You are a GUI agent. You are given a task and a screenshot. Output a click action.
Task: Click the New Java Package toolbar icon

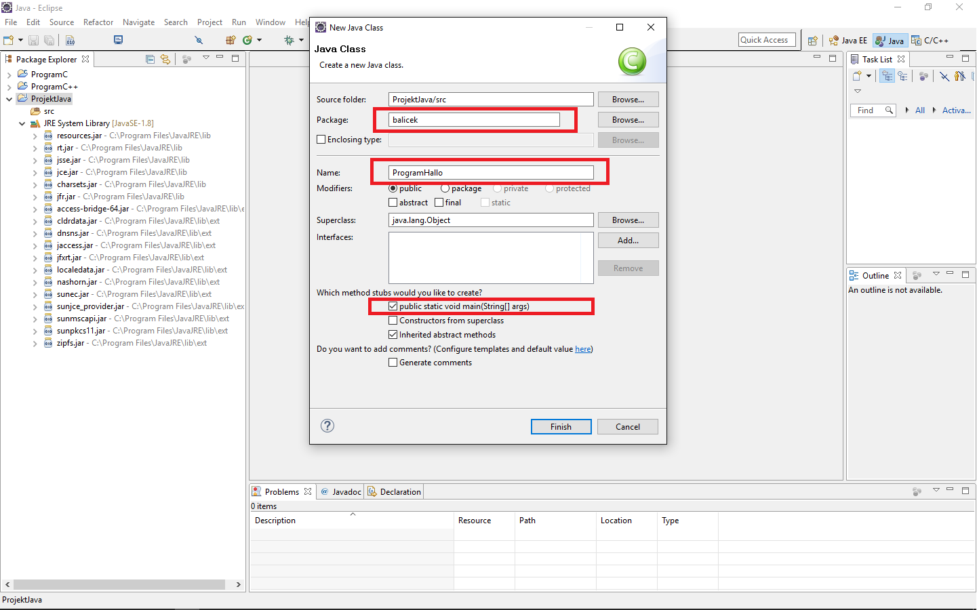pyautogui.click(x=231, y=41)
